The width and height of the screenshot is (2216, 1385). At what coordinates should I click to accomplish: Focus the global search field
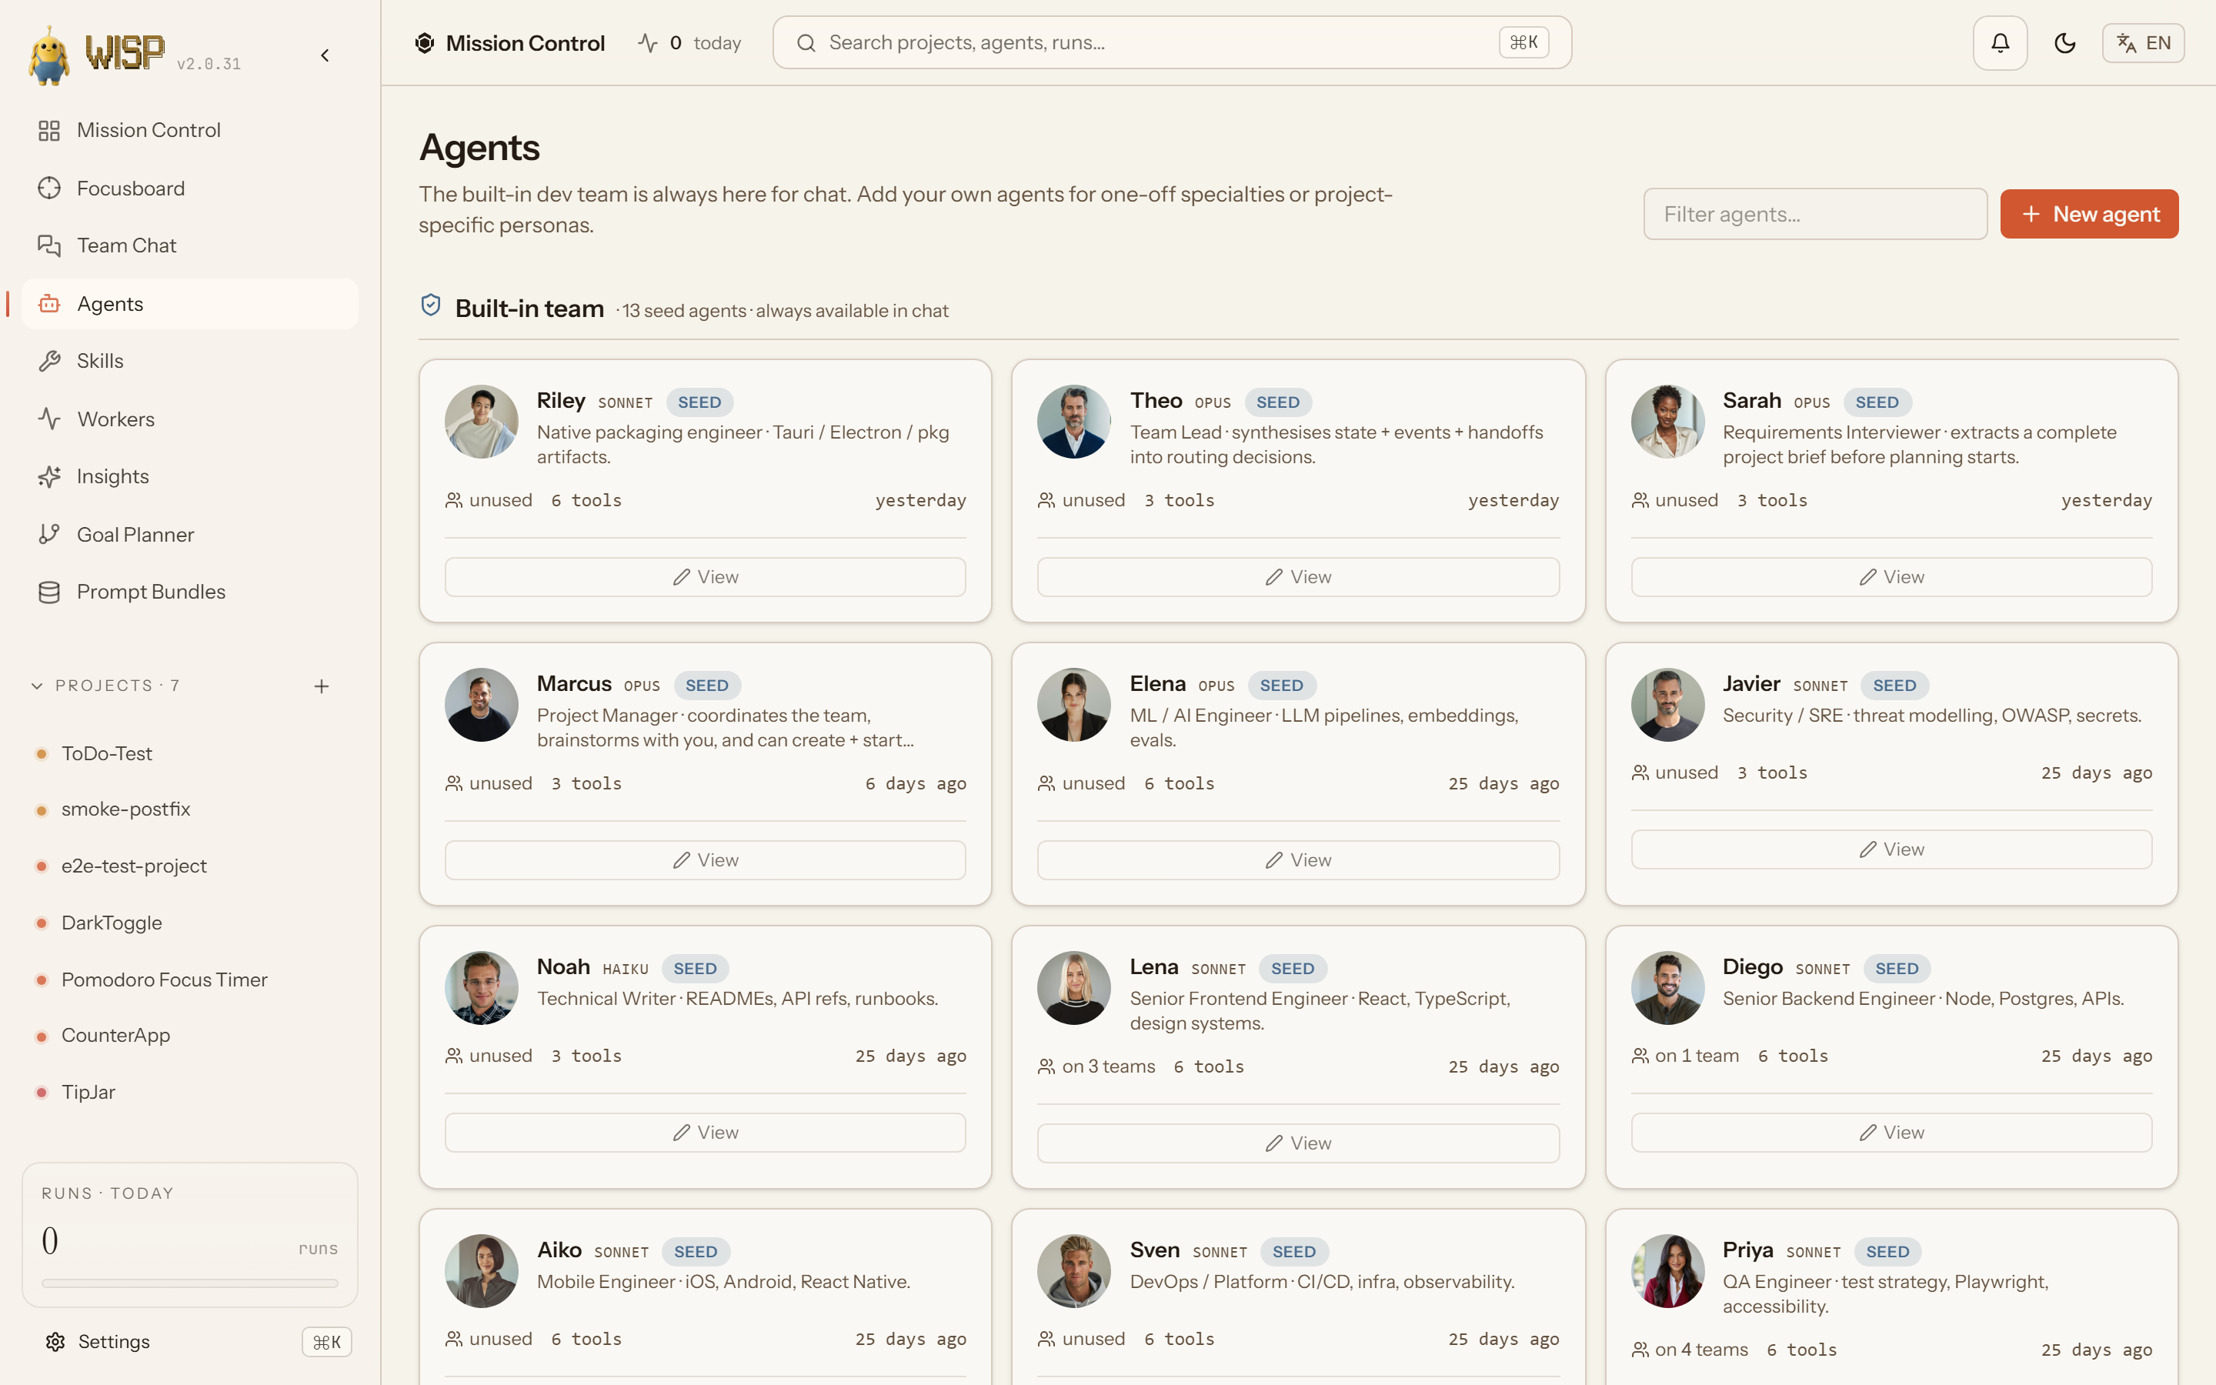(1172, 43)
